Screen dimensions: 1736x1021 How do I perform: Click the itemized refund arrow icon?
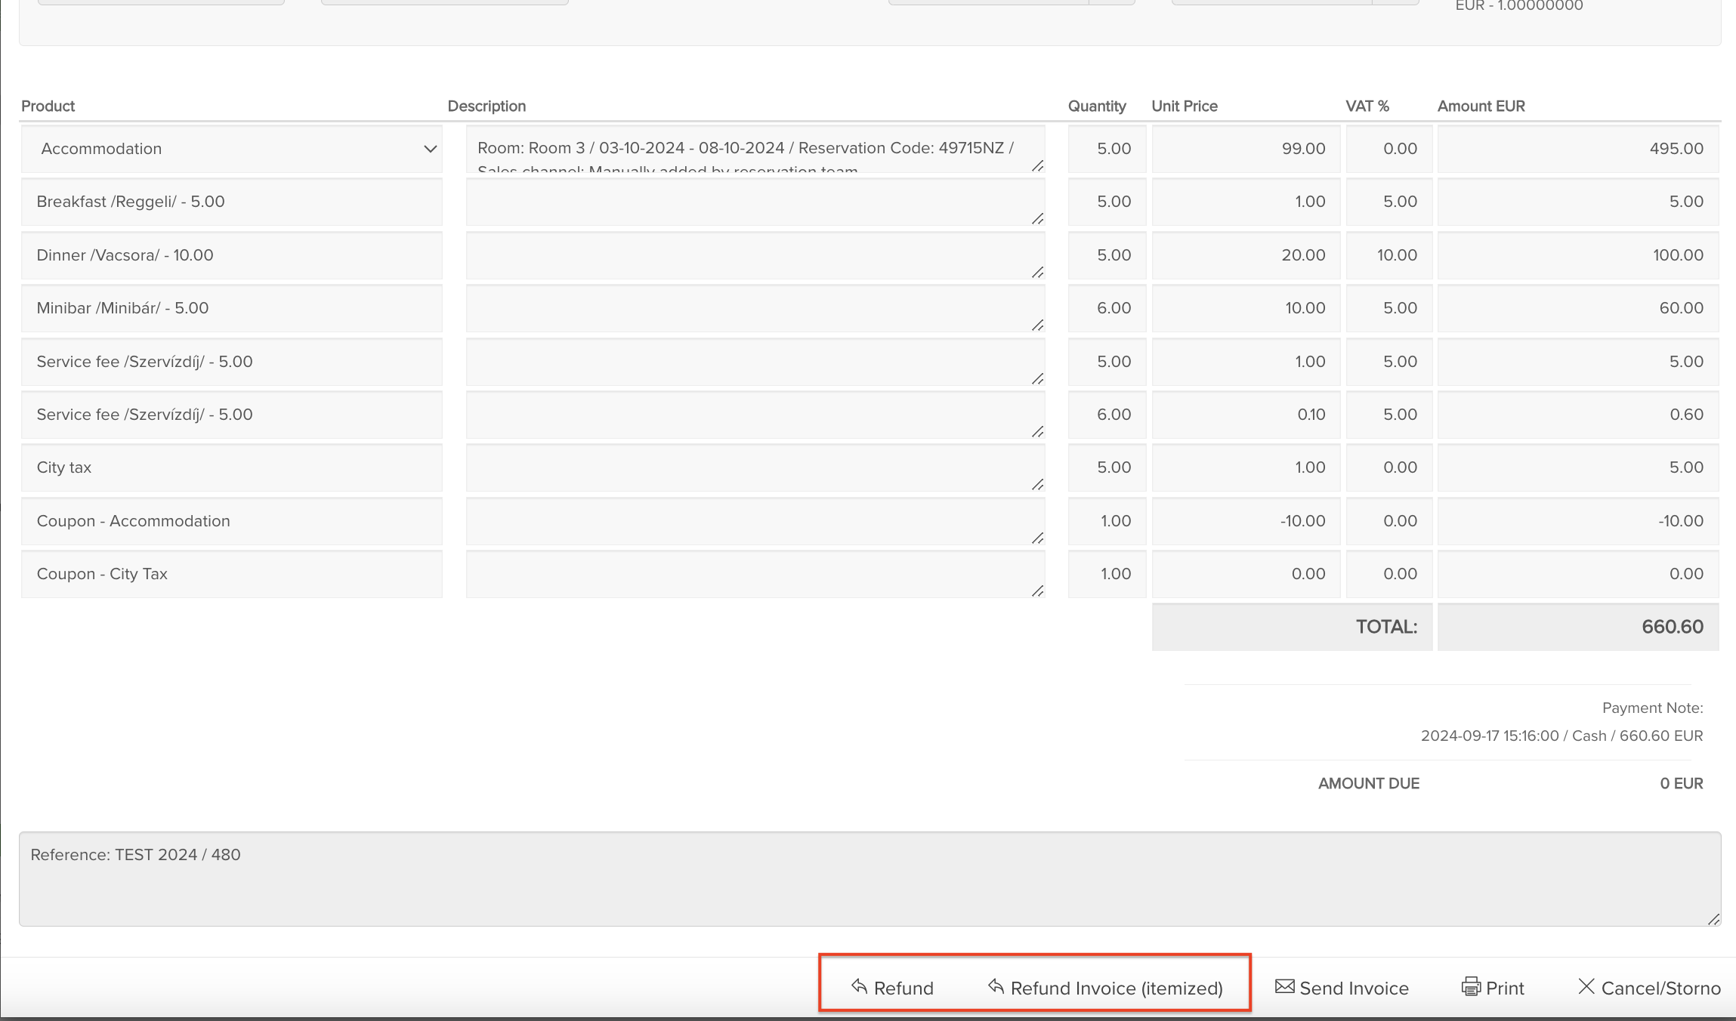[996, 986]
